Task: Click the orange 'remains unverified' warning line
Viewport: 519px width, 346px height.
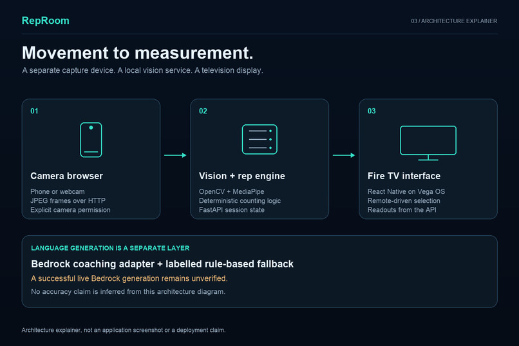Action: point(129,278)
